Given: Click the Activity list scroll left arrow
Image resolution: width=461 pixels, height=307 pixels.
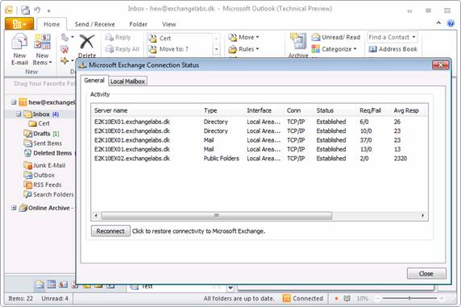Looking at the screenshot, I should coord(96,216).
